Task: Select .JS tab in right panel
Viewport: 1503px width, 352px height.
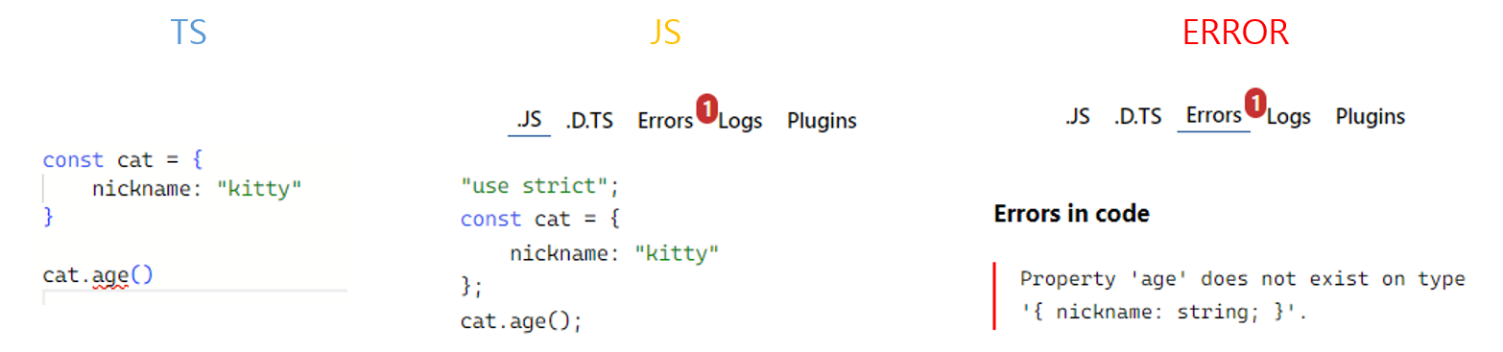Action: pos(1077,117)
